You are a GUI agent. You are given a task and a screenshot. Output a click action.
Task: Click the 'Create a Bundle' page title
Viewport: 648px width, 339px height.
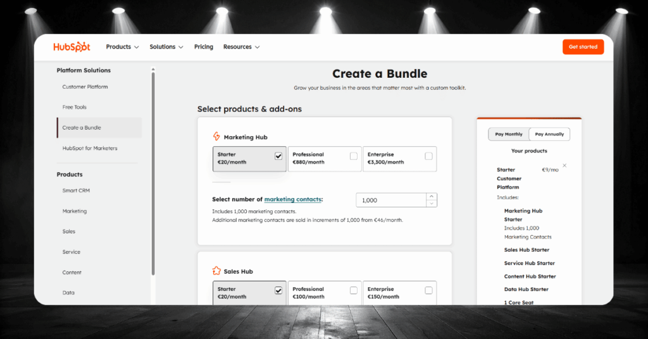click(x=380, y=73)
